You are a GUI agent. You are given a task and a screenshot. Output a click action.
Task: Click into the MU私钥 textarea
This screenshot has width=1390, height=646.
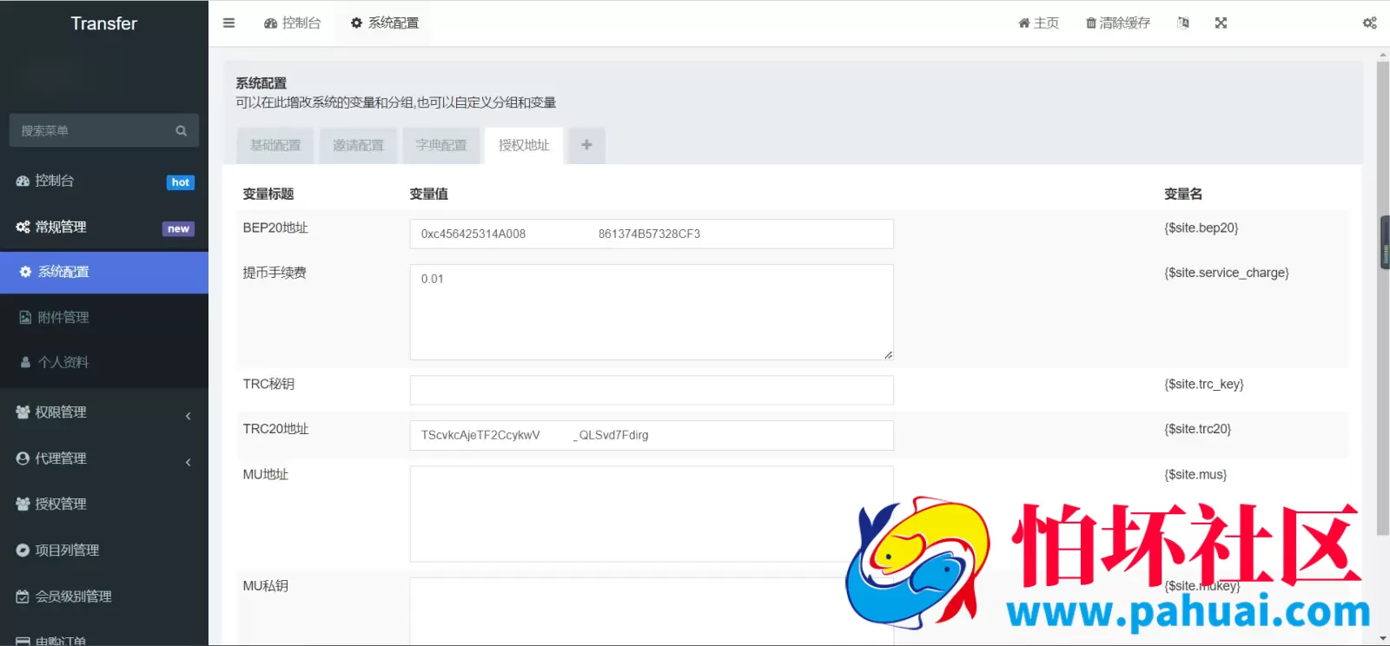652,611
